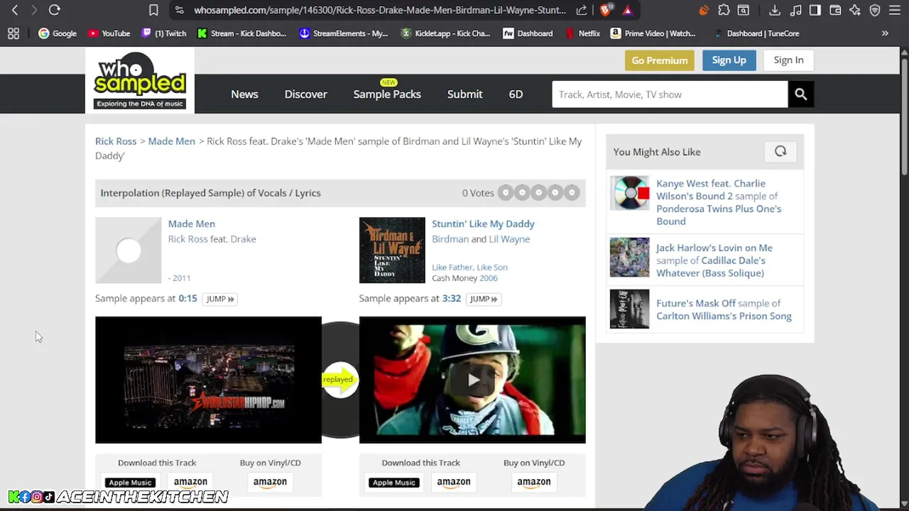Open the Discover menu item
The image size is (909, 511).
tap(306, 94)
